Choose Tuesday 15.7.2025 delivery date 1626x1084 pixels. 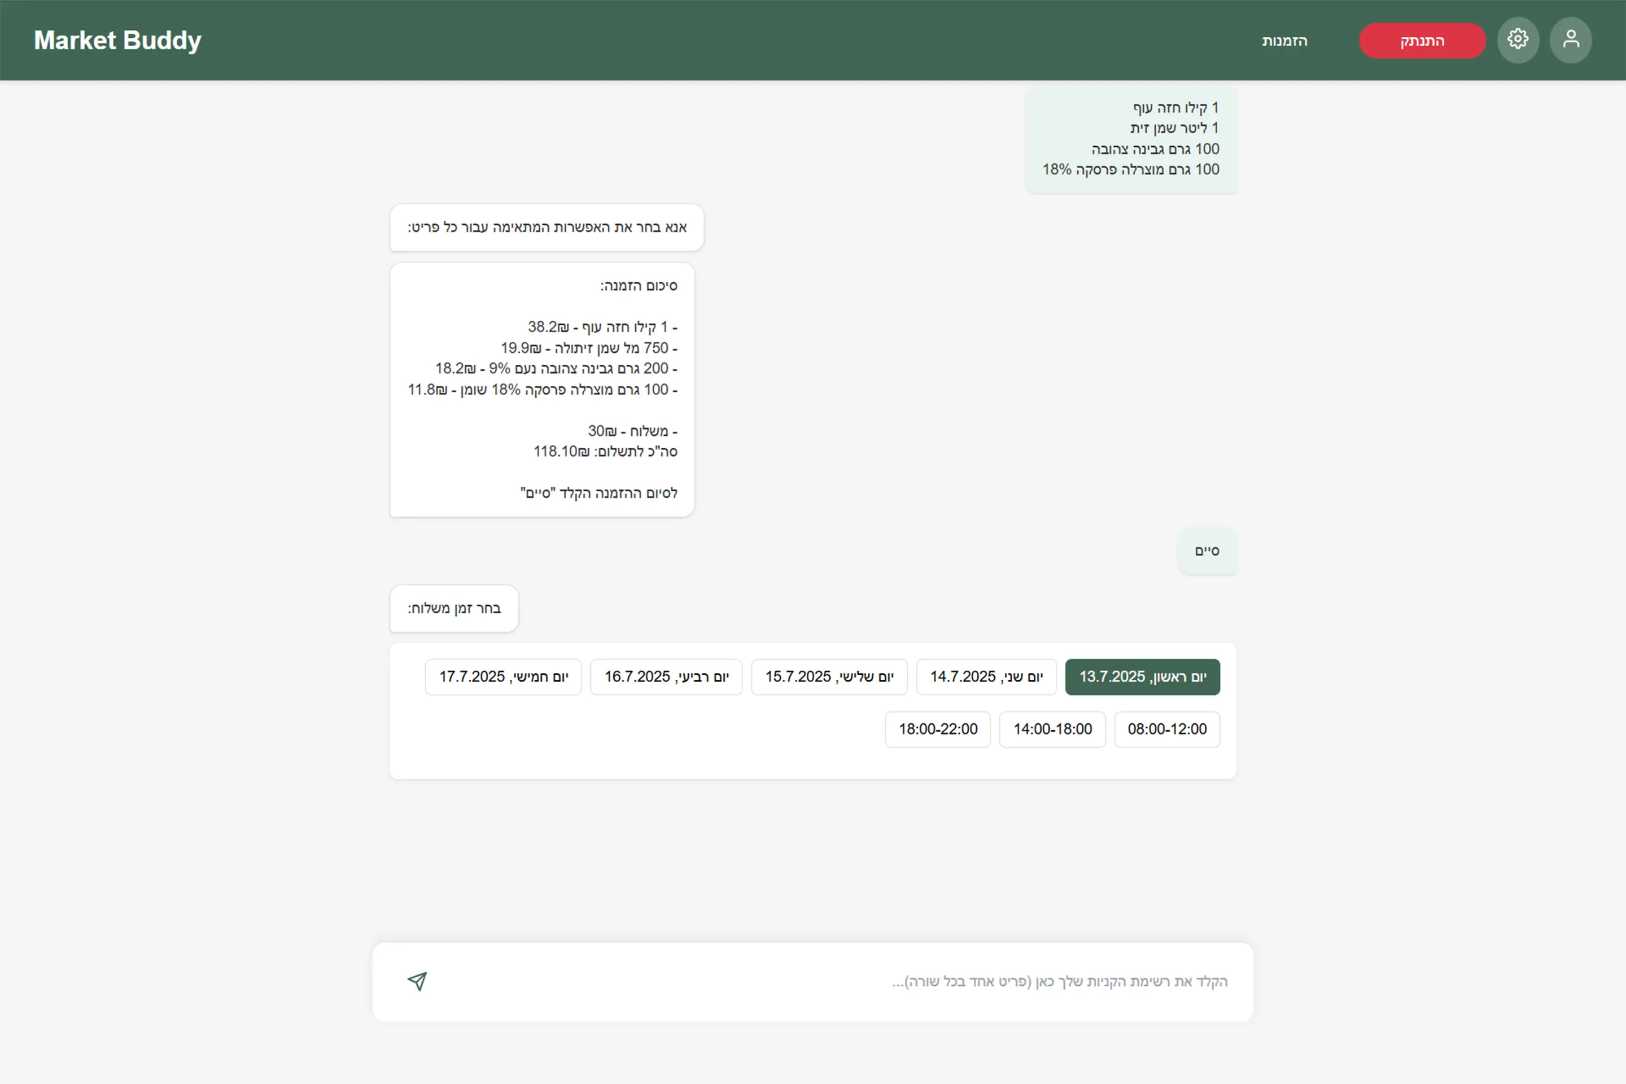point(829,677)
